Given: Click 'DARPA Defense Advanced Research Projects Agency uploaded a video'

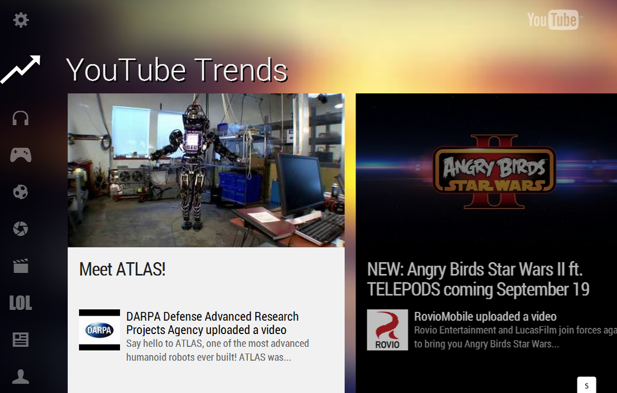Looking at the screenshot, I should [213, 323].
